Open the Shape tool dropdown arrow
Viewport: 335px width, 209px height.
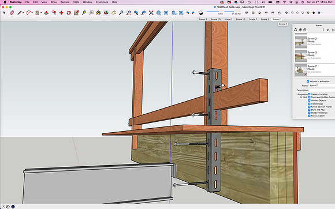click(x=41, y=13)
